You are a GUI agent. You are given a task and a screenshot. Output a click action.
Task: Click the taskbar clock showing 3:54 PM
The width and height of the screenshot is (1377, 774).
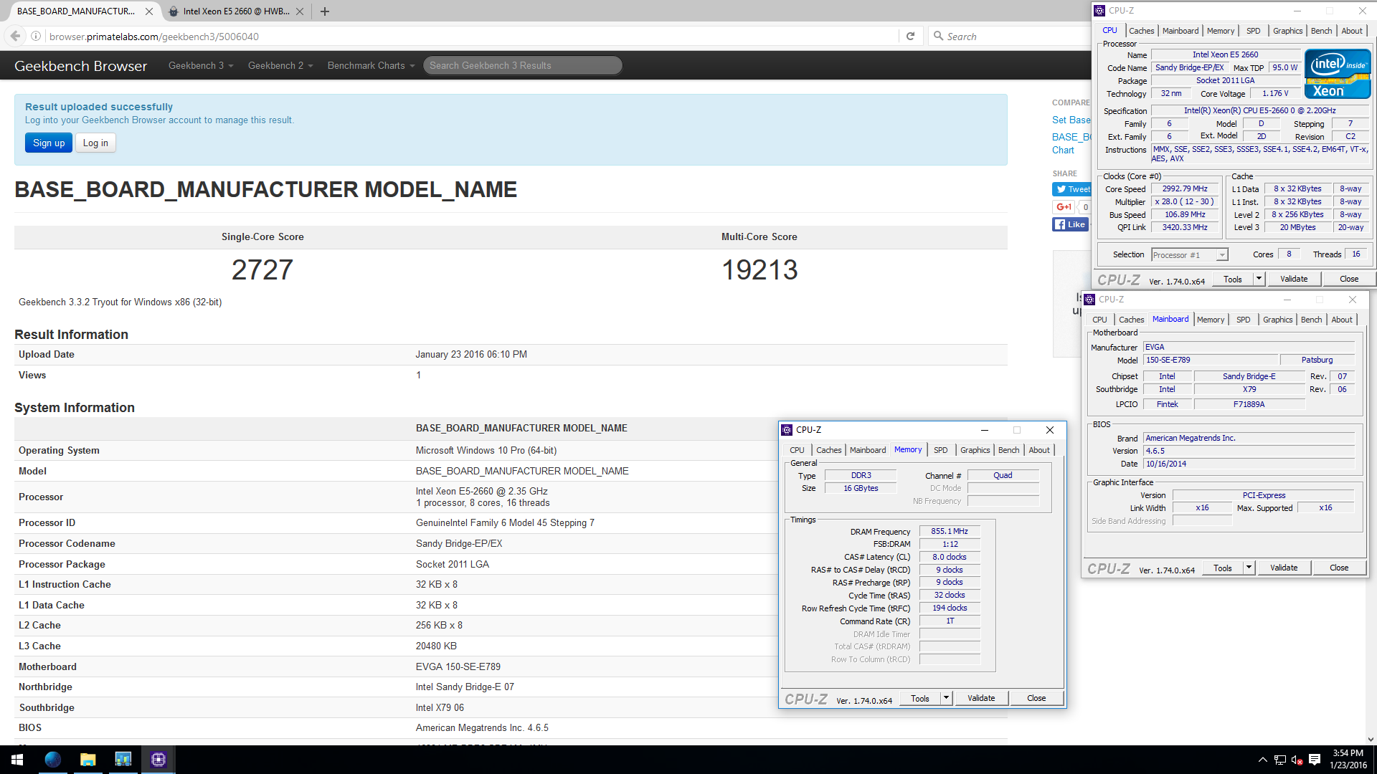pos(1348,760)
